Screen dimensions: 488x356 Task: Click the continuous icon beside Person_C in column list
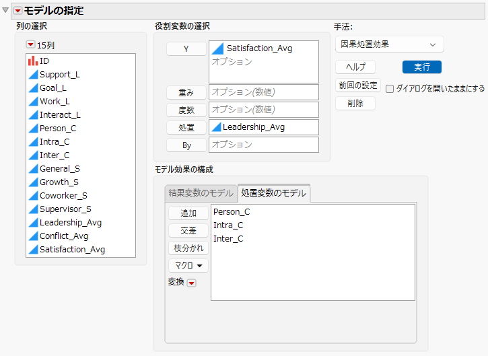[33, 129]
